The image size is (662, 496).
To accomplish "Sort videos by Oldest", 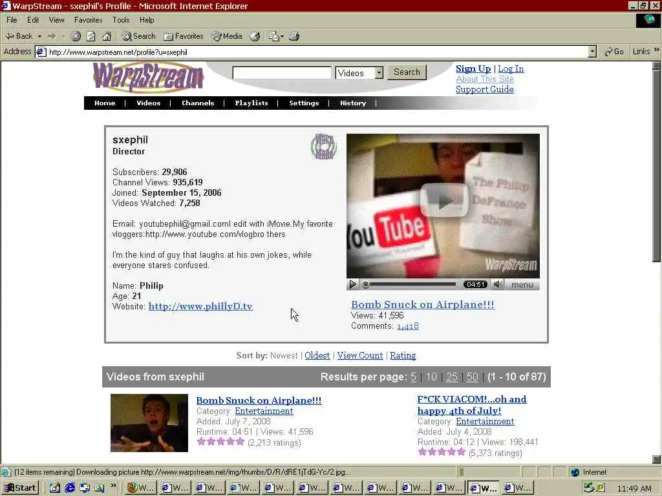I will [317, 356].
